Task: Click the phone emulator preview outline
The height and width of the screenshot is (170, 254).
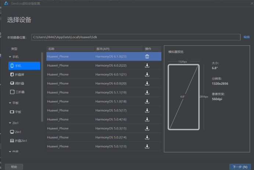Action: (x=184, y=97)
